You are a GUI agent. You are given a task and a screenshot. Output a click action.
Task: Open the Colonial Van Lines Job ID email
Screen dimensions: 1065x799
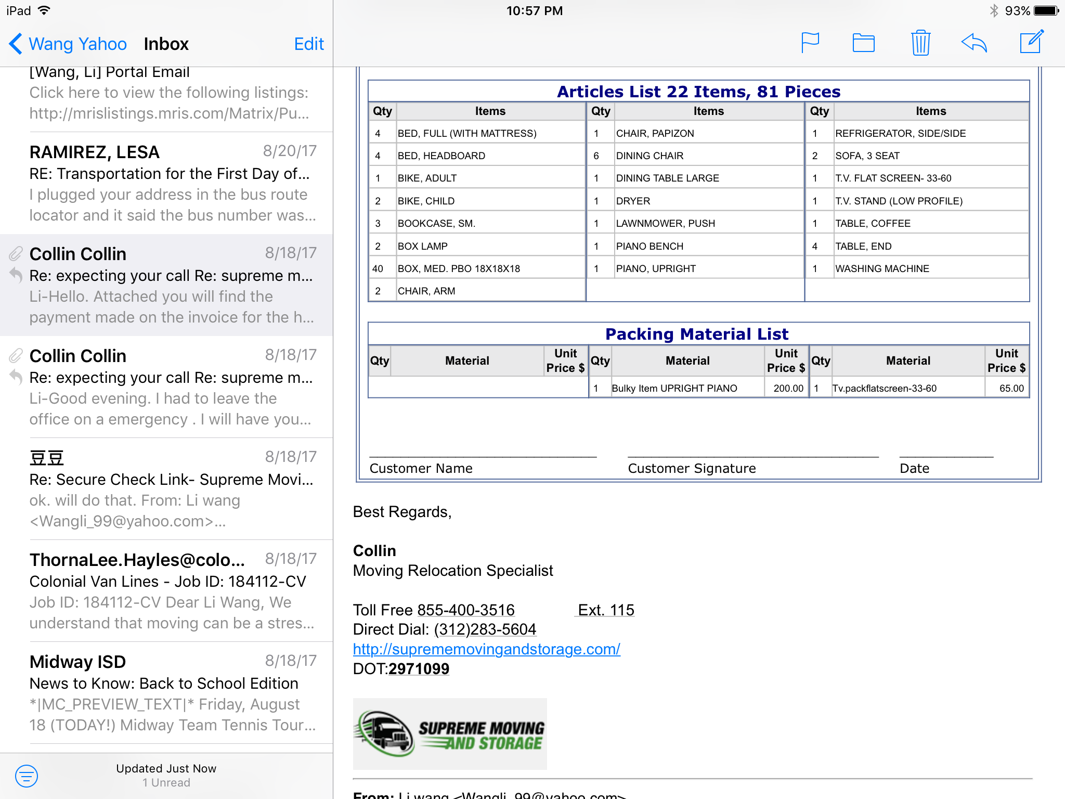(x=166, y=591)
